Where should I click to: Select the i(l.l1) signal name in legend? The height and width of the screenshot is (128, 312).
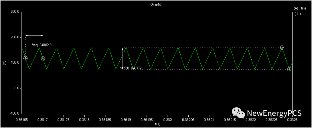pyautogui.click(x=298, y=14)
